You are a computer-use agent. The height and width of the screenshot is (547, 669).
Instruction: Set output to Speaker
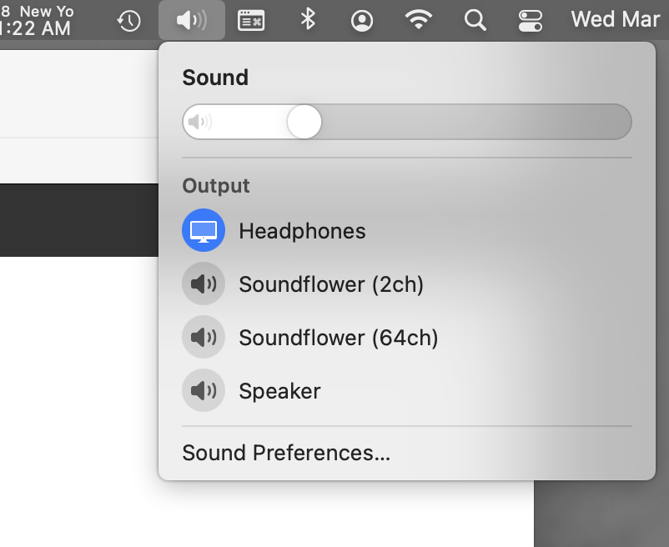279,391
